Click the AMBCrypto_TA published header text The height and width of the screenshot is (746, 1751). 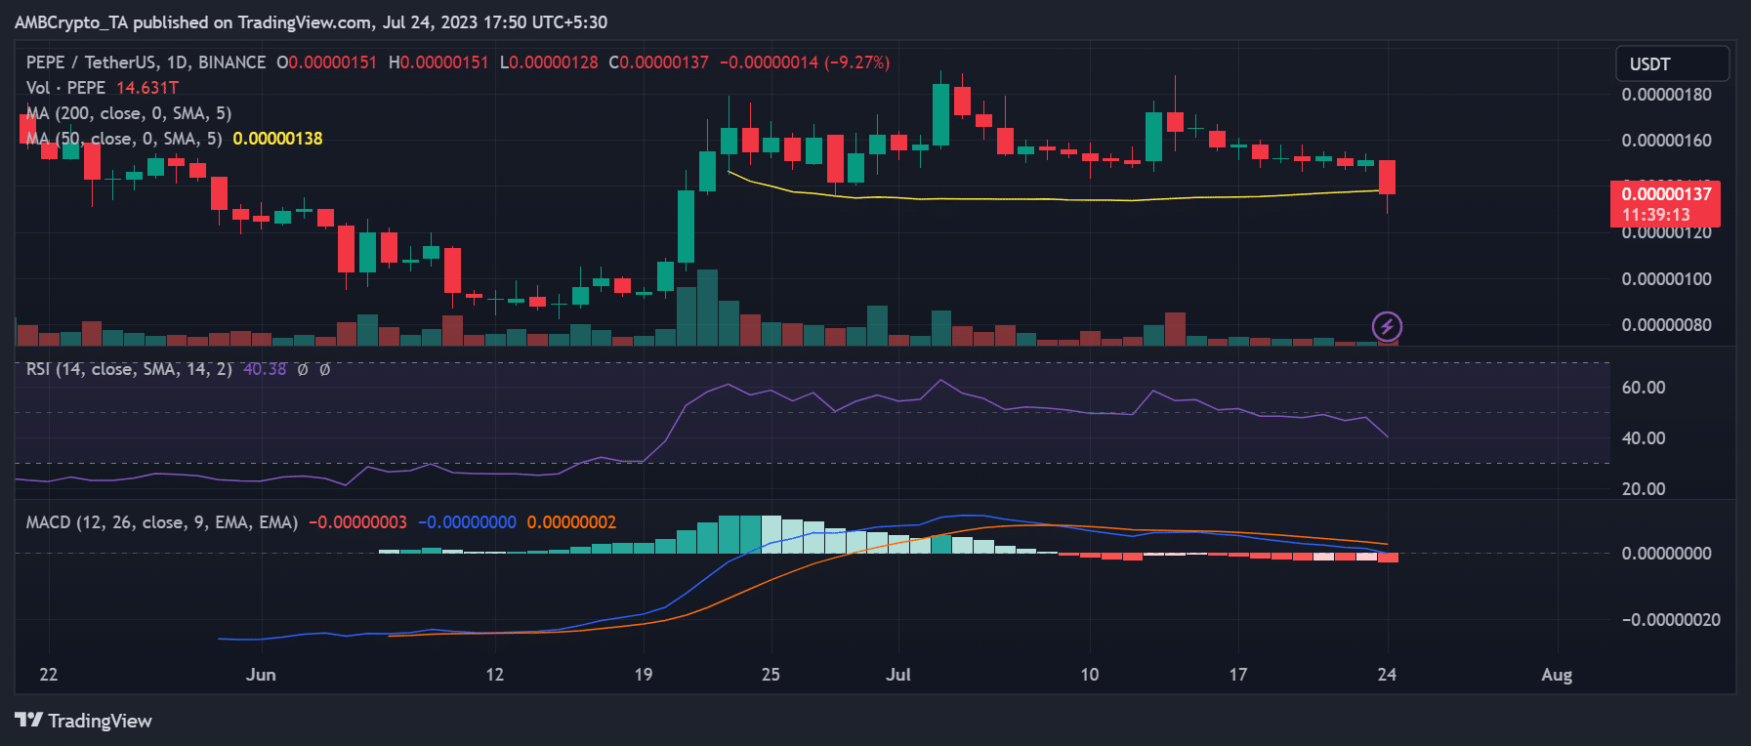click(311, 21)
